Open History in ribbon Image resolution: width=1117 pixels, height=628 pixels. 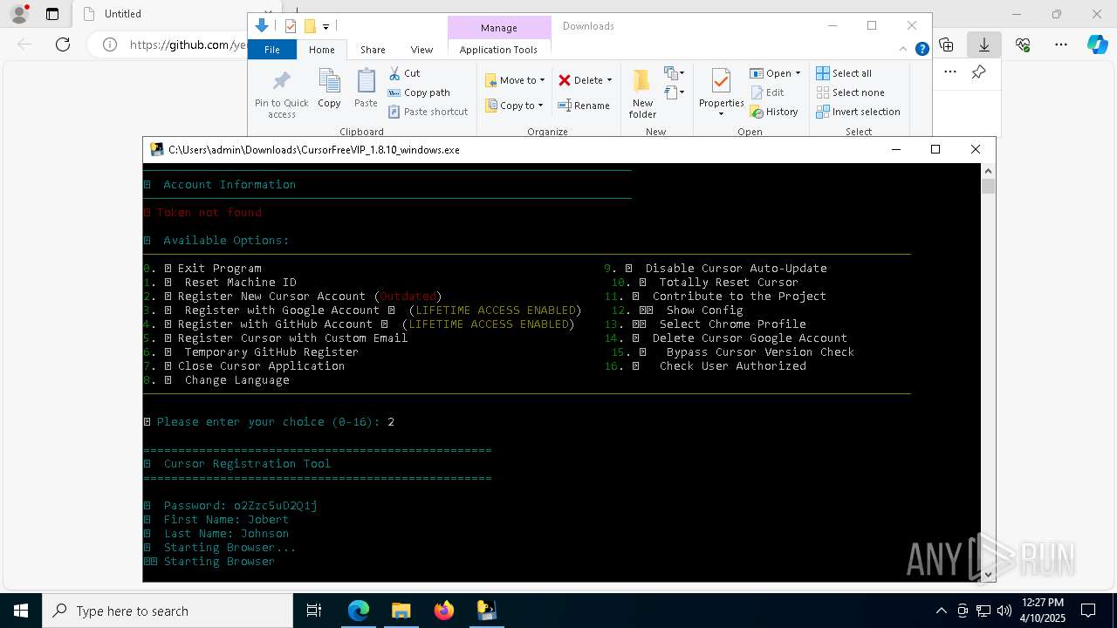click(774, 112)
